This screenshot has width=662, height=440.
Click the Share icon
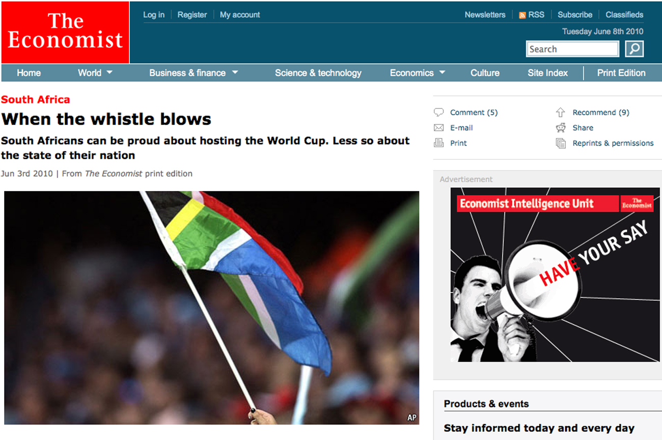(560, 127)
